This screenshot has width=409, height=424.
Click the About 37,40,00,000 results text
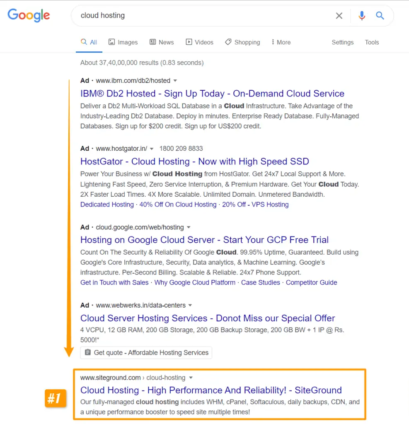tap(142, 63)
